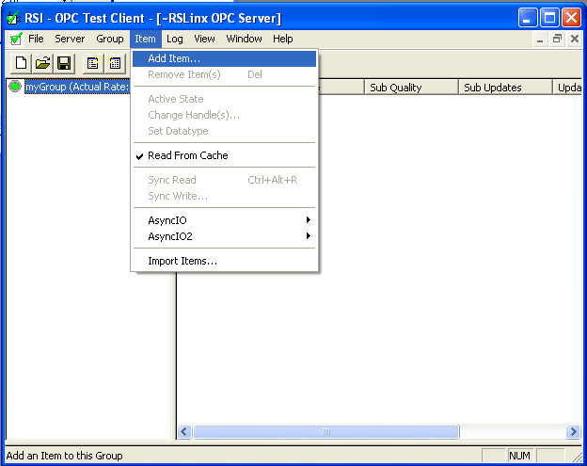Viewport: 587px width, 466px height.
Task: Click the Open file toolbar icon
Action: click(x=42, y=63)
